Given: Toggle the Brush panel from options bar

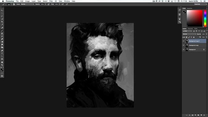Looking at the screenshot, I should [x=14, y=4].
